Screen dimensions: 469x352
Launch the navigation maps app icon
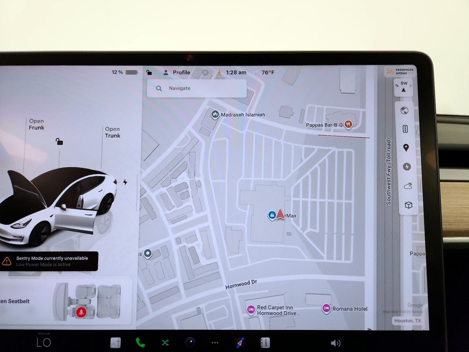[240, 342]
